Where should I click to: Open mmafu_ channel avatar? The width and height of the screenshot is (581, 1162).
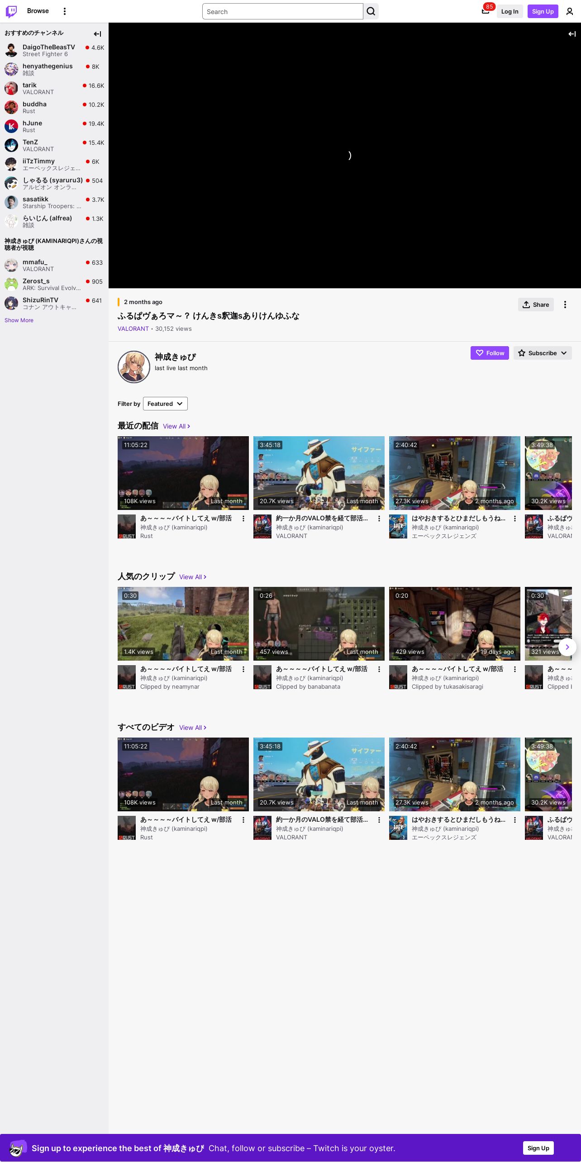point(11,265)
